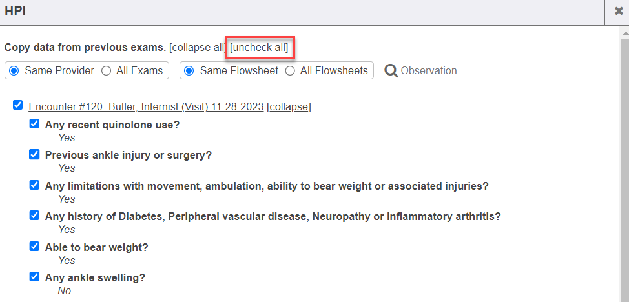Uncheck the Encounter #120 checkbox

pyautogui.click(x=18, y=105)
